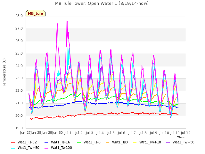The width and height of the screenshot is (205, 154).
Task: Click the Jul 12 x-axis label
Action: pyautogui.click(x=186, y=133)
